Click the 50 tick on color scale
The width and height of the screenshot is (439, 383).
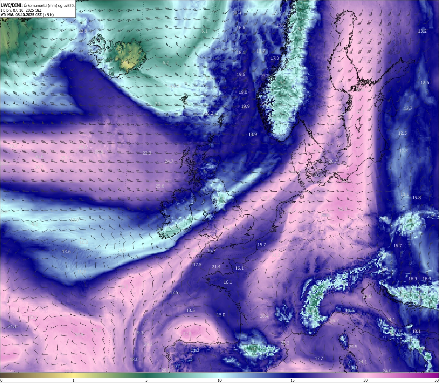coord(436,380)
